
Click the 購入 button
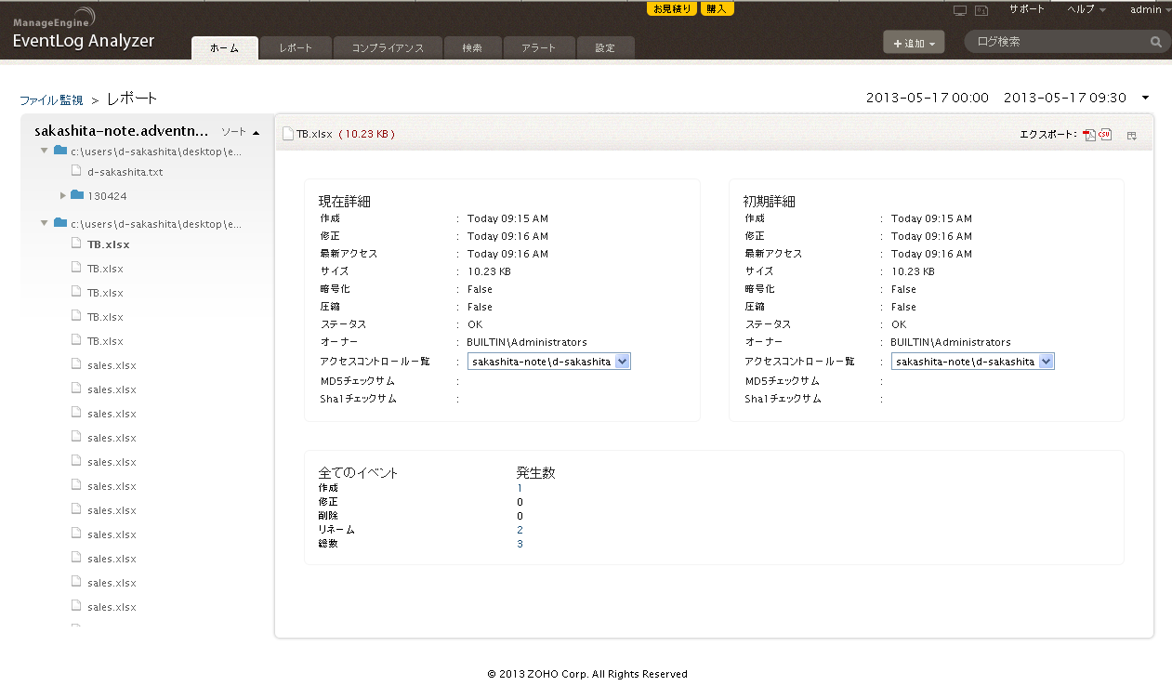coord(717,8)
